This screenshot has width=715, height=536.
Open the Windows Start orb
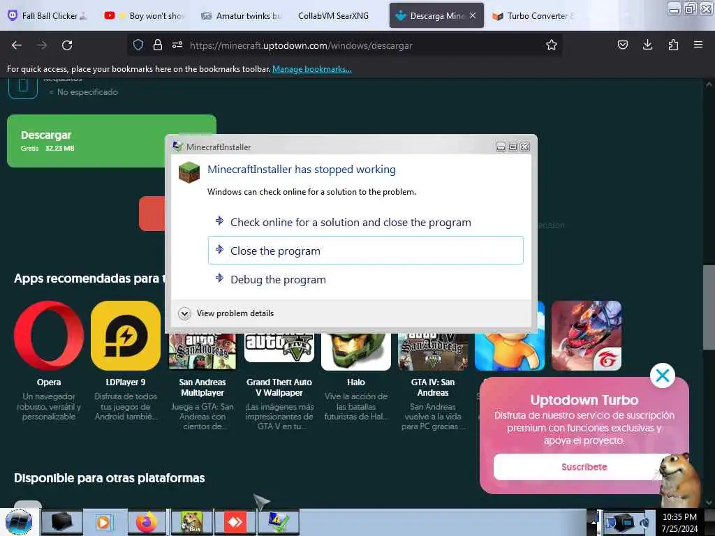pyautogui.click(x=19, y=522)
